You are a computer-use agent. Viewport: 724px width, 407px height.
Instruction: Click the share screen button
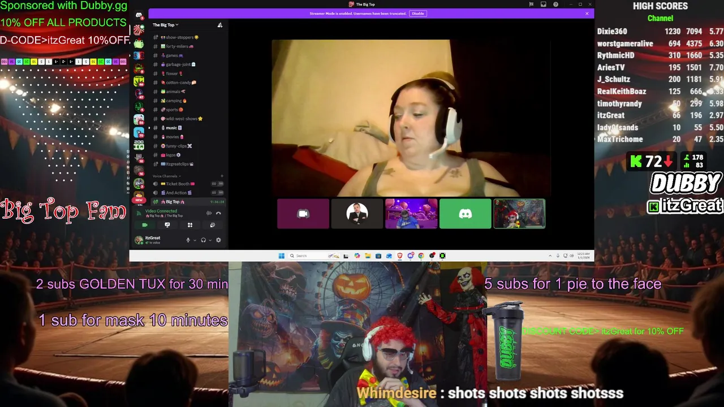pyautogui.click(x=167, y=225)
